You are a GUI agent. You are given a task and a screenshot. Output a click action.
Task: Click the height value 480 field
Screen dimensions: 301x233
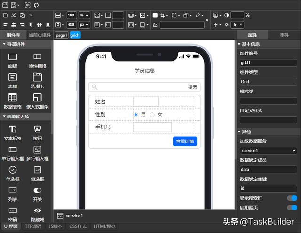72,24
